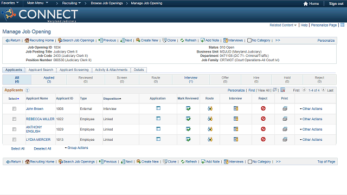The height and width of the screenshot is (195, 347).
Task: Open John Brown applicant name link
Action: [35, 108]
